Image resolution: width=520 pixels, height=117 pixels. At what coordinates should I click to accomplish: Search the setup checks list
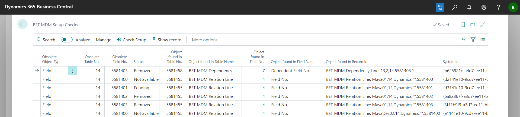click(x=45, y=40)
